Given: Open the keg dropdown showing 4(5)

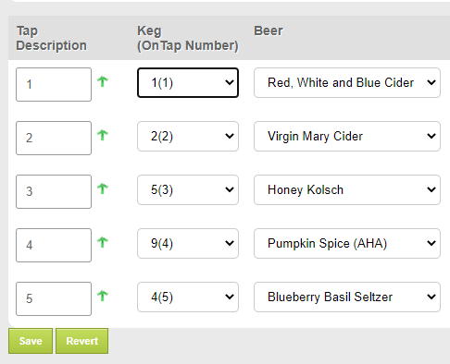Looking at the screenshot, I should tap(188, 297).
